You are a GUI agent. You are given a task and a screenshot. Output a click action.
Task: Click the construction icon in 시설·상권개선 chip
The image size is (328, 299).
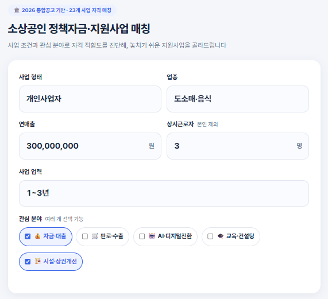(38, 261)
